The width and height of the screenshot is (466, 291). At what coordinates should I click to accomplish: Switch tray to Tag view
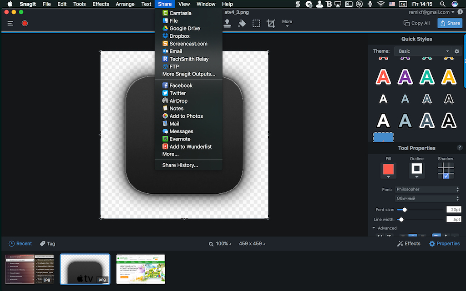(x=47, y=244)
